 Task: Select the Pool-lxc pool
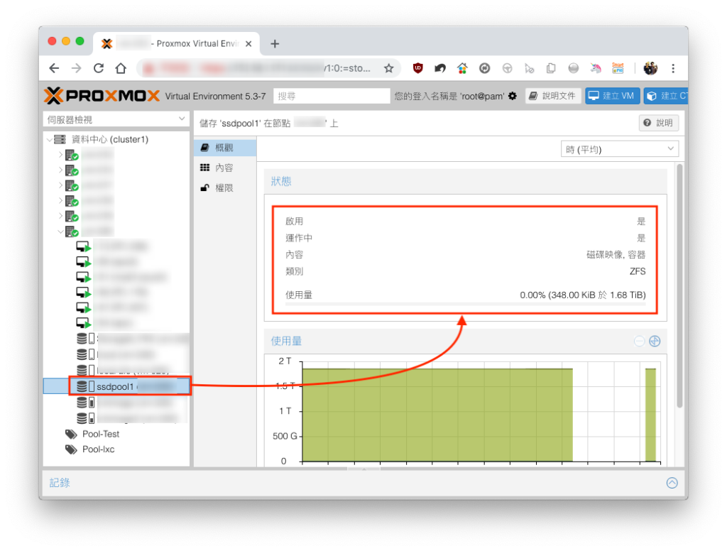98,449
